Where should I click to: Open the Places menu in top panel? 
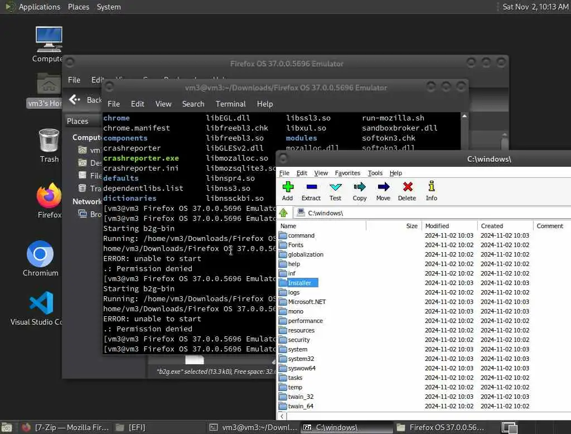click(x=78, y=7)
